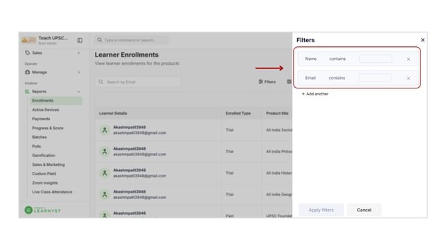Click the Learnyst logo
The image size is (446, 250).
coord(43,210)
